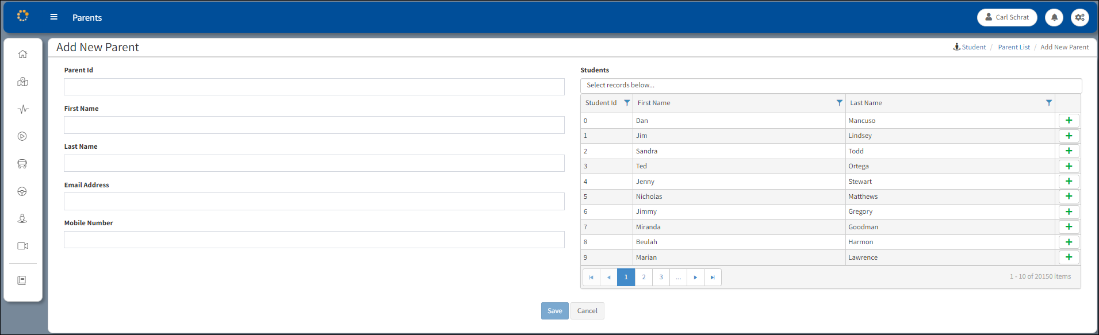Screen dimensions: 1099x335
Task: Select page 2 in pager
Action: coord(644,277)
